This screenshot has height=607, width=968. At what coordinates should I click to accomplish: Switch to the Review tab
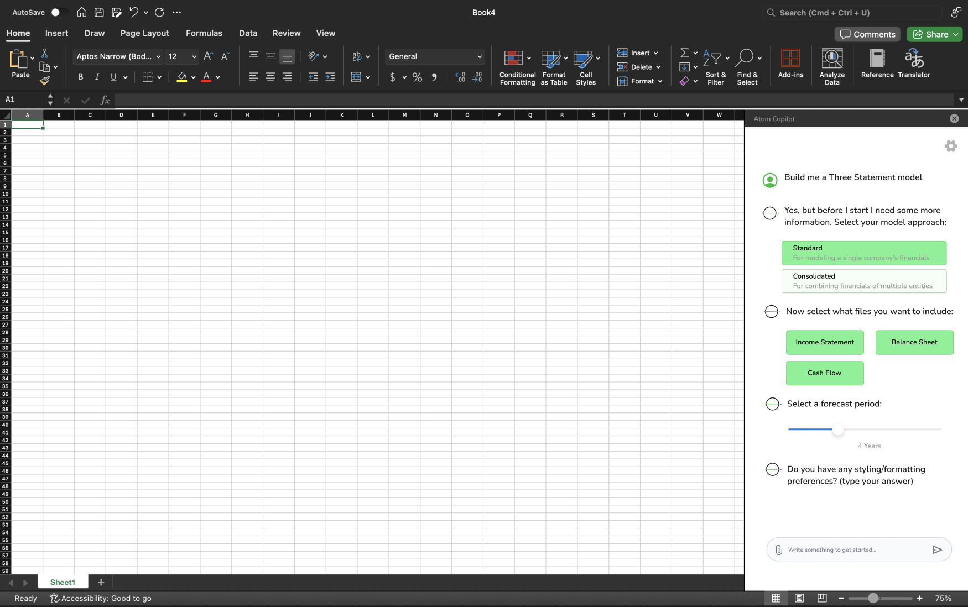287,33
